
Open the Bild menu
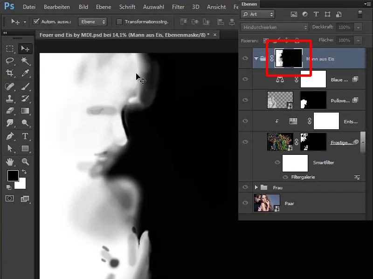[83, 7]
